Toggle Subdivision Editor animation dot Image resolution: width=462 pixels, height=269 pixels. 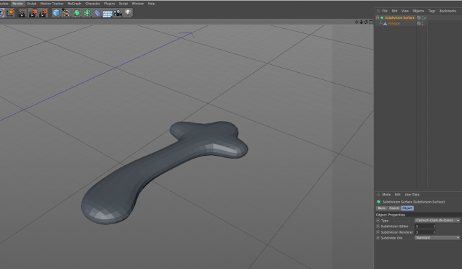[378, 226]
